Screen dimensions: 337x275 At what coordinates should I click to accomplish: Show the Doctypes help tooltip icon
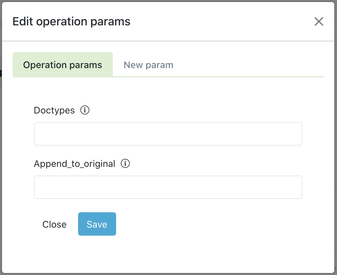pos(85,110)
